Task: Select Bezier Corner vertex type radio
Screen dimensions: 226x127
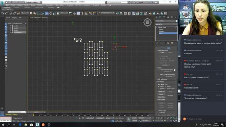Action: 166,89
